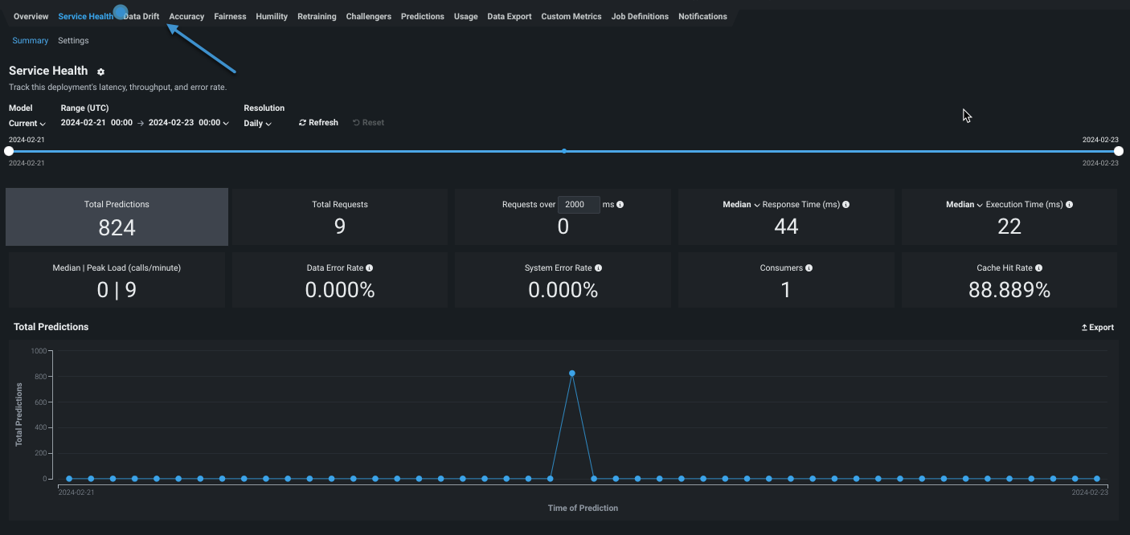The height and width of the screenshot is (535, 1130).
Task: Click info icon beside Response Time (ms)
Action: pos(845,205)
